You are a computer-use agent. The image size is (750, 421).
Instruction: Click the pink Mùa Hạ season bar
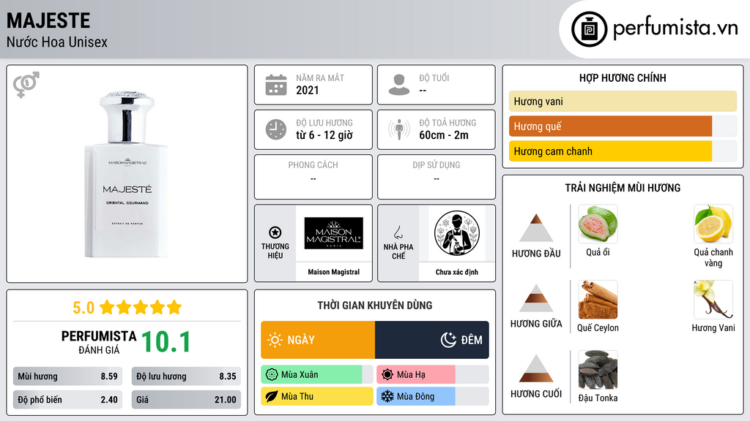pyautogui.click(x=416, y=374)
